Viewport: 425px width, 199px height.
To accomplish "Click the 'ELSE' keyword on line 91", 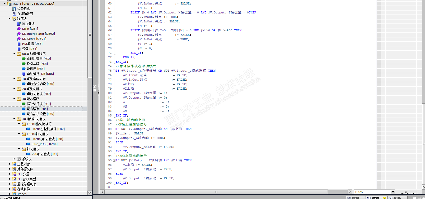I will (x=119, y=142).
